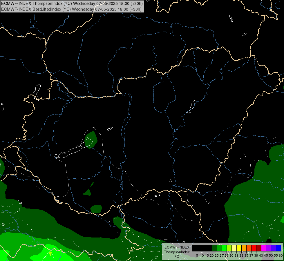Select the orange 33-35 legend swatch
The width and height of the screenshot is (284, 261).
[x=244, y=248]
